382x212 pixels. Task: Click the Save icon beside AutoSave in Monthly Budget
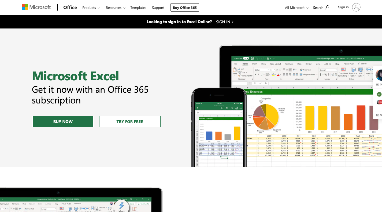[252, 58]
